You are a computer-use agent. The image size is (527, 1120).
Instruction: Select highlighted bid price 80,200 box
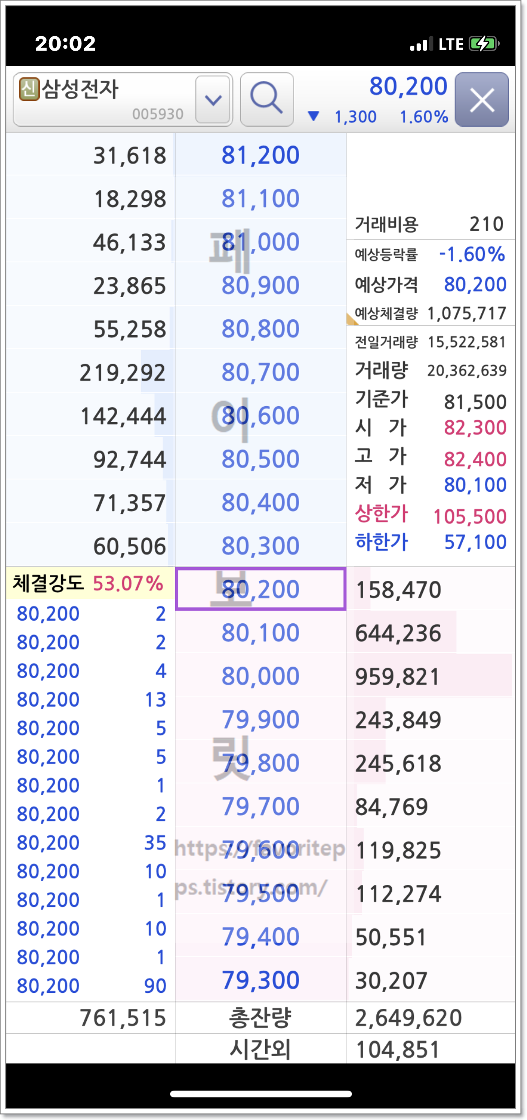(261, 589)
